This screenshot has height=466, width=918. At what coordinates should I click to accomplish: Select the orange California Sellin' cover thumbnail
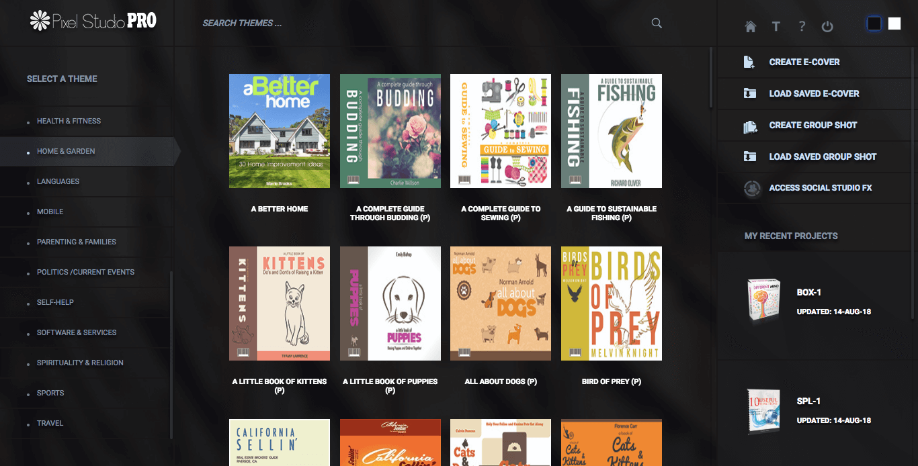point(390,442)
